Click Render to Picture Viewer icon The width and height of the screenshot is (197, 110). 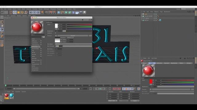point(50,12)
